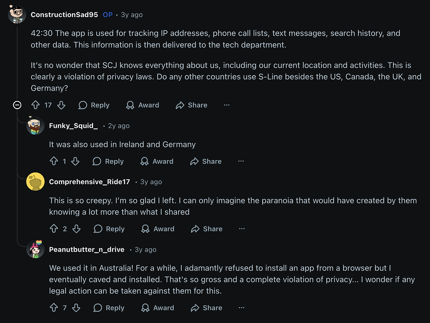Toggle upvote on Comprehensive_Ride17's reply
Viewport: 430px width, 323px height.
point(54,229)
